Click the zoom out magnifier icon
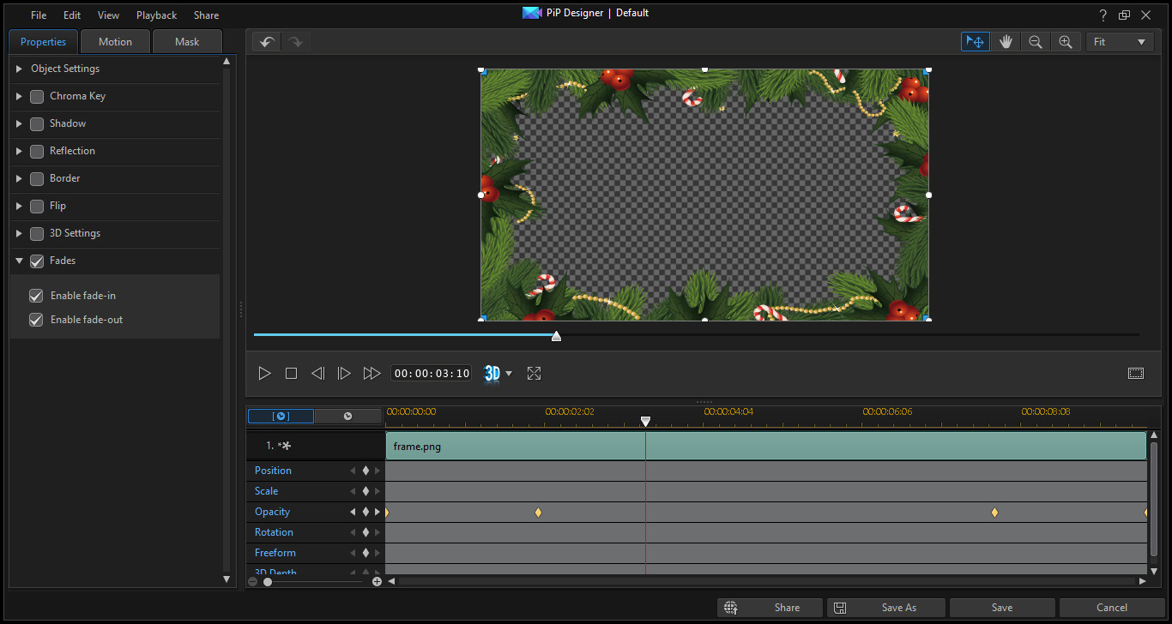This screenshot has height=624, width=1172. (x=1036, y=42)
